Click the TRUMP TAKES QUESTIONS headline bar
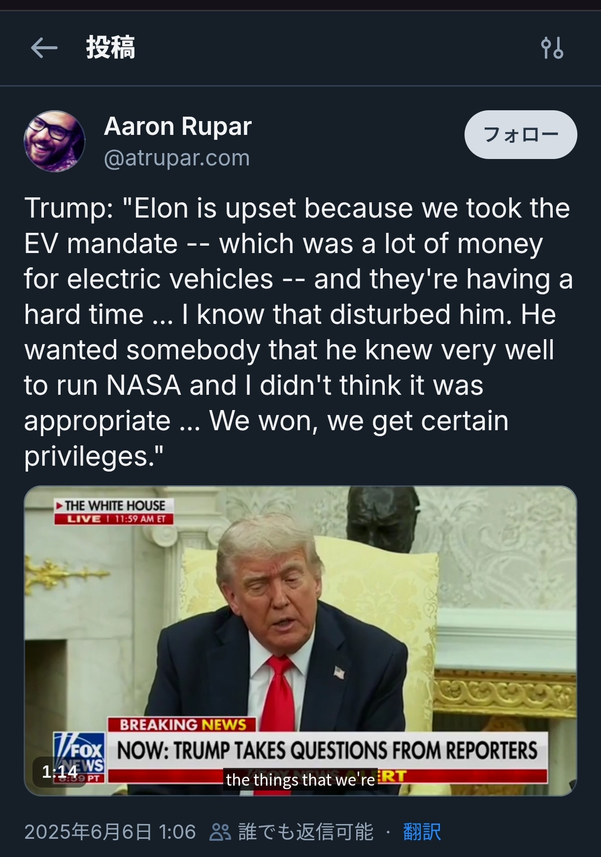Screen dimensions: 601x857 click(x=327, y=751)
